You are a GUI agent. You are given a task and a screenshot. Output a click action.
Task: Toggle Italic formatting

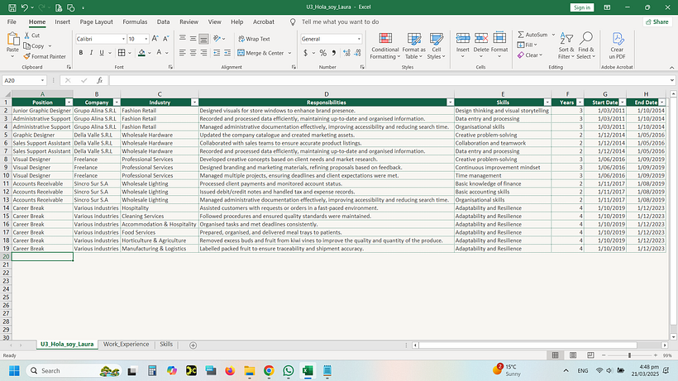coord(92,53)
